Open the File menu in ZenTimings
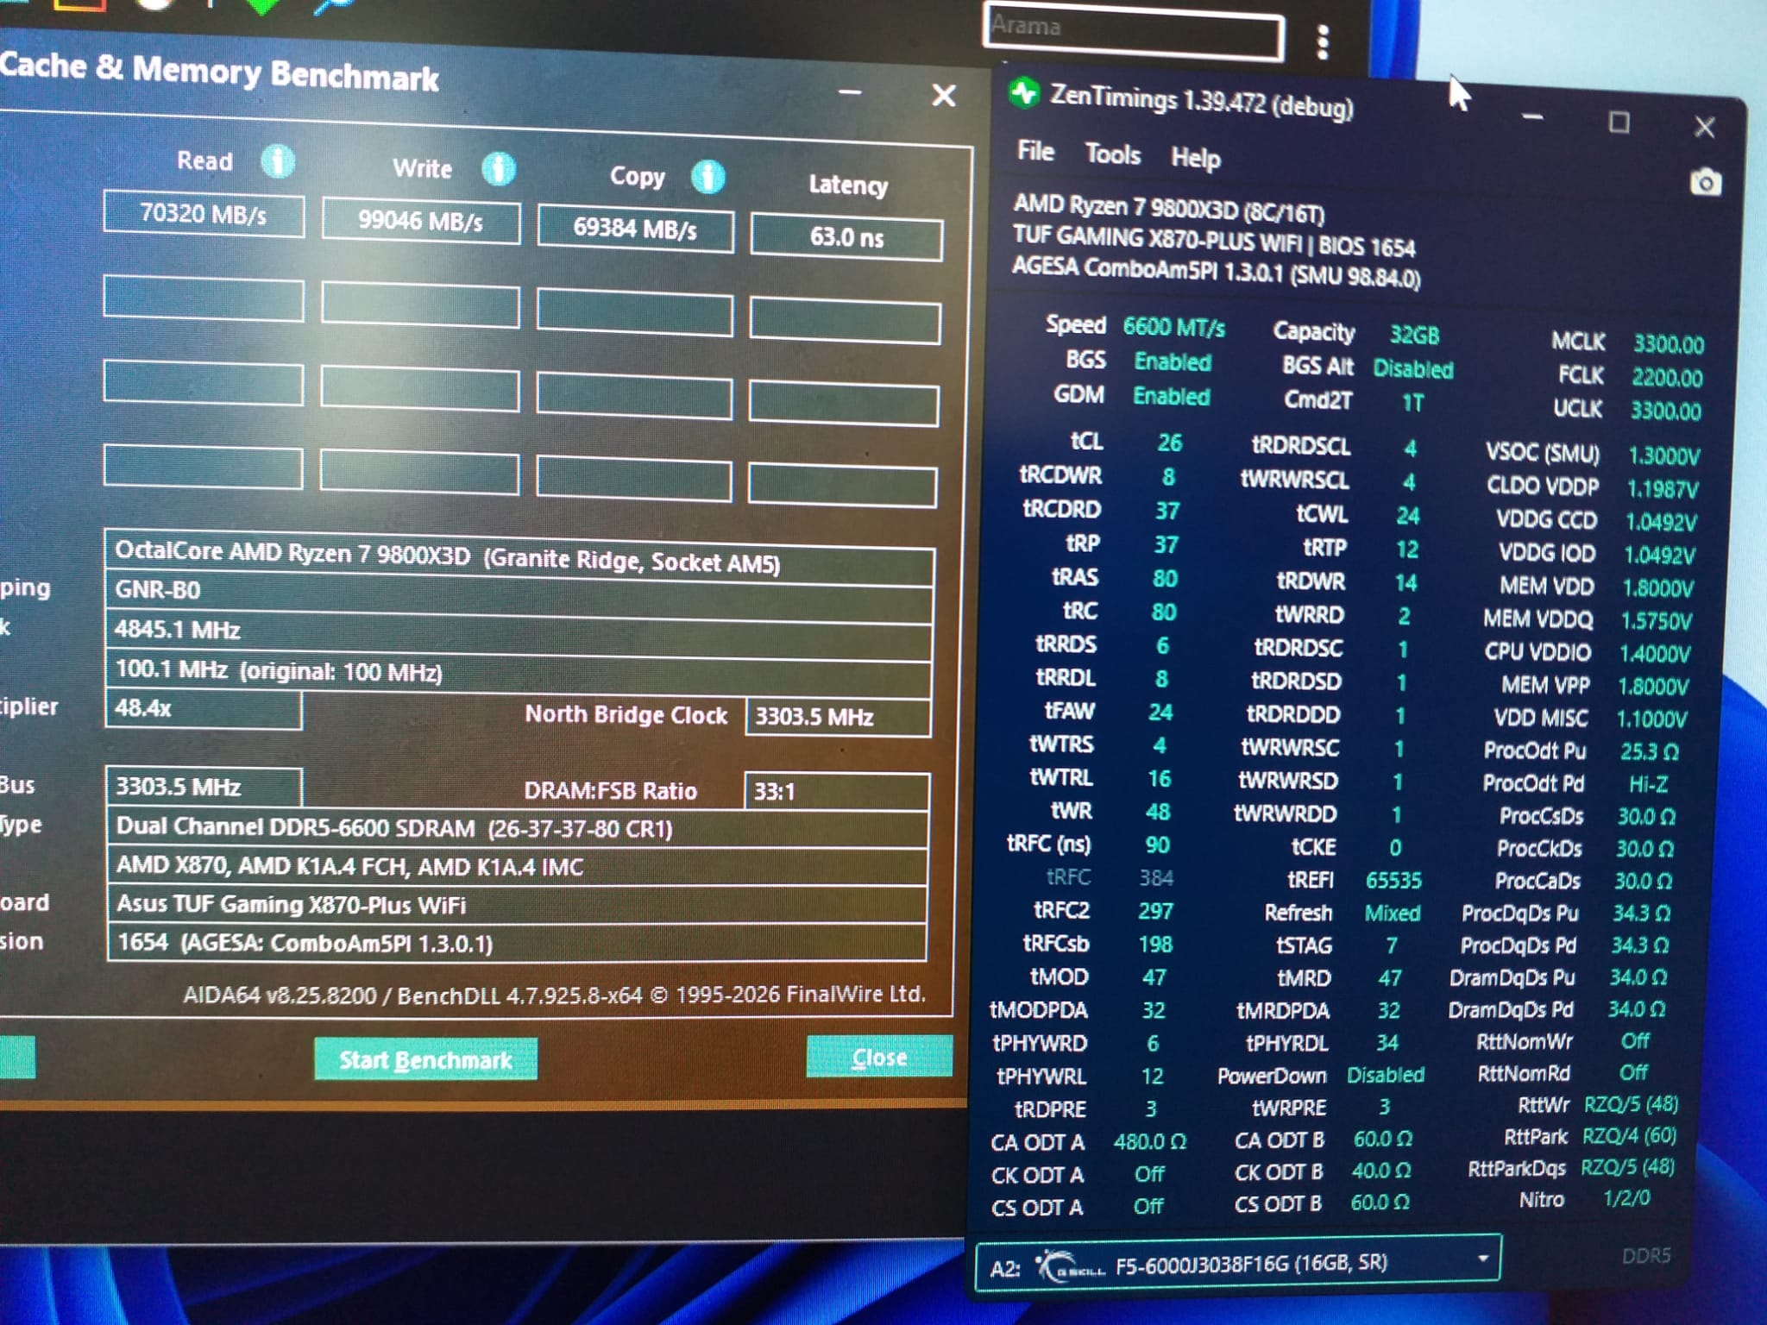The height and width of the screenshot is (1325, 1767). pyautogui.click(x=1035, y=151)
